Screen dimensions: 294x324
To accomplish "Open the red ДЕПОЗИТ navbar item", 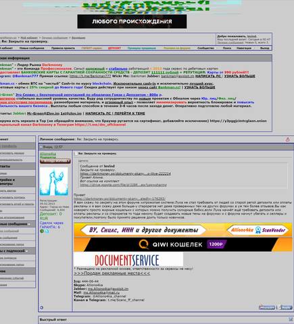I will tap(114, 48).
